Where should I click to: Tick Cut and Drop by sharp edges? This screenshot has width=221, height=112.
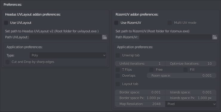(x=7, y=62)
